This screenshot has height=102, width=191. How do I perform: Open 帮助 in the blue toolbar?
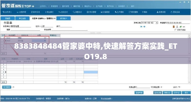pyautogui.click(x=145, y=12)
